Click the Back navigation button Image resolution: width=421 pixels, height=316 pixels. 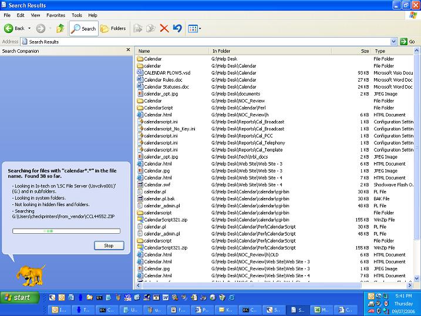tap(15, 28)
